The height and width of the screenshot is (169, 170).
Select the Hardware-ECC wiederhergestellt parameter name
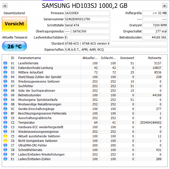(x=41, y=127)
